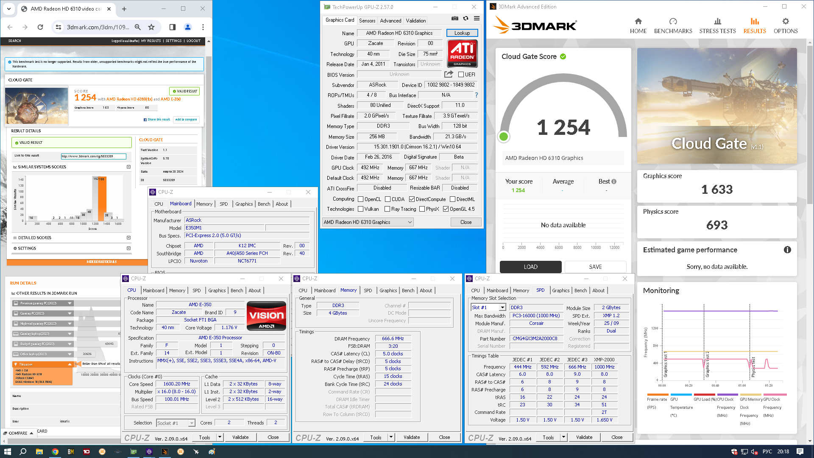Toggle Ray Tracing checkbox in GPU-Z
Image resolution: width=814 pixels, height=458 pixels.
pos(387,209)
